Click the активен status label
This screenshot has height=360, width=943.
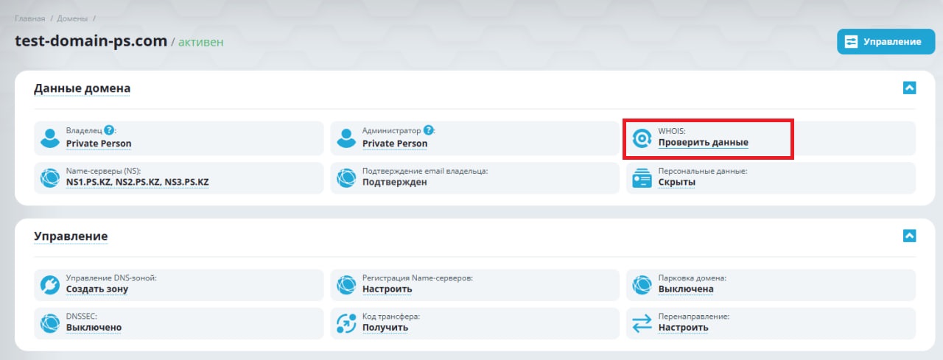click(201, 42)
